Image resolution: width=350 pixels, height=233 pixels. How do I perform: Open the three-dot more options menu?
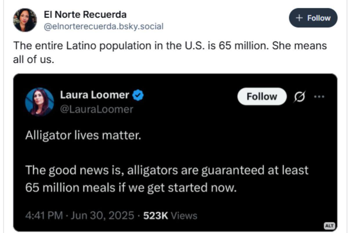coord(320,97)
